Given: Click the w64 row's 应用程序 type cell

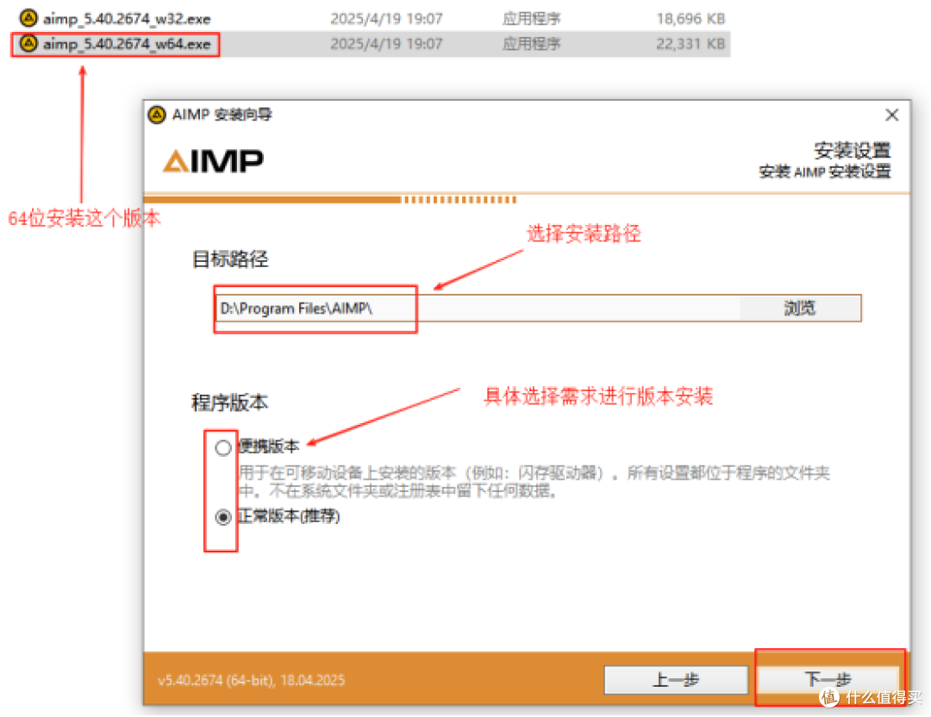Looking at the screenshot, I should (x=531, y=44).
